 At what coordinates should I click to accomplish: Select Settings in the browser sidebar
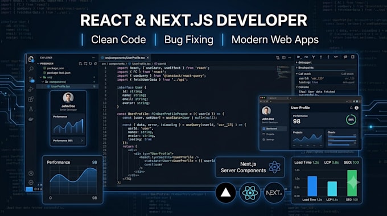(269, 140)
